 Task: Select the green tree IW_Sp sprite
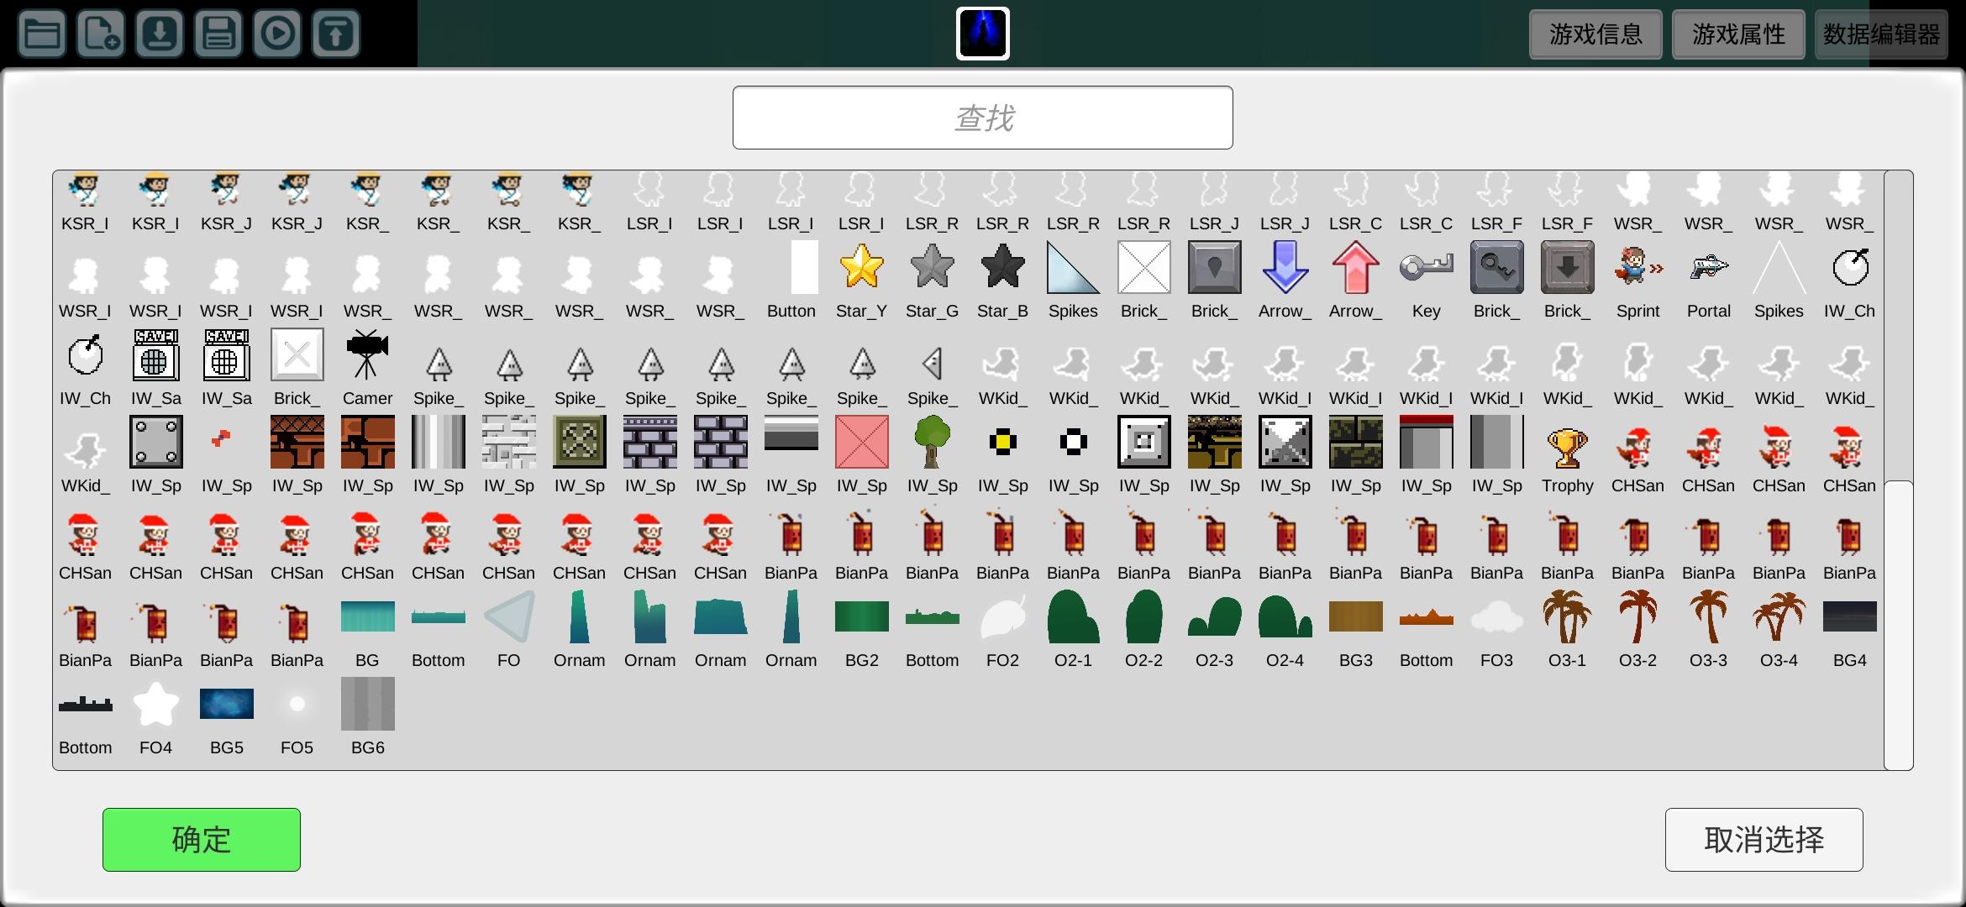coord(933,442)
